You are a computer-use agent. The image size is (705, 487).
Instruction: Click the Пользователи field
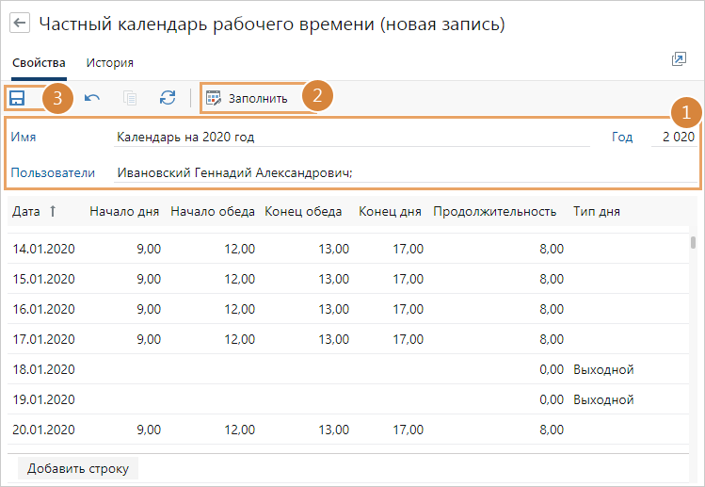405,172
